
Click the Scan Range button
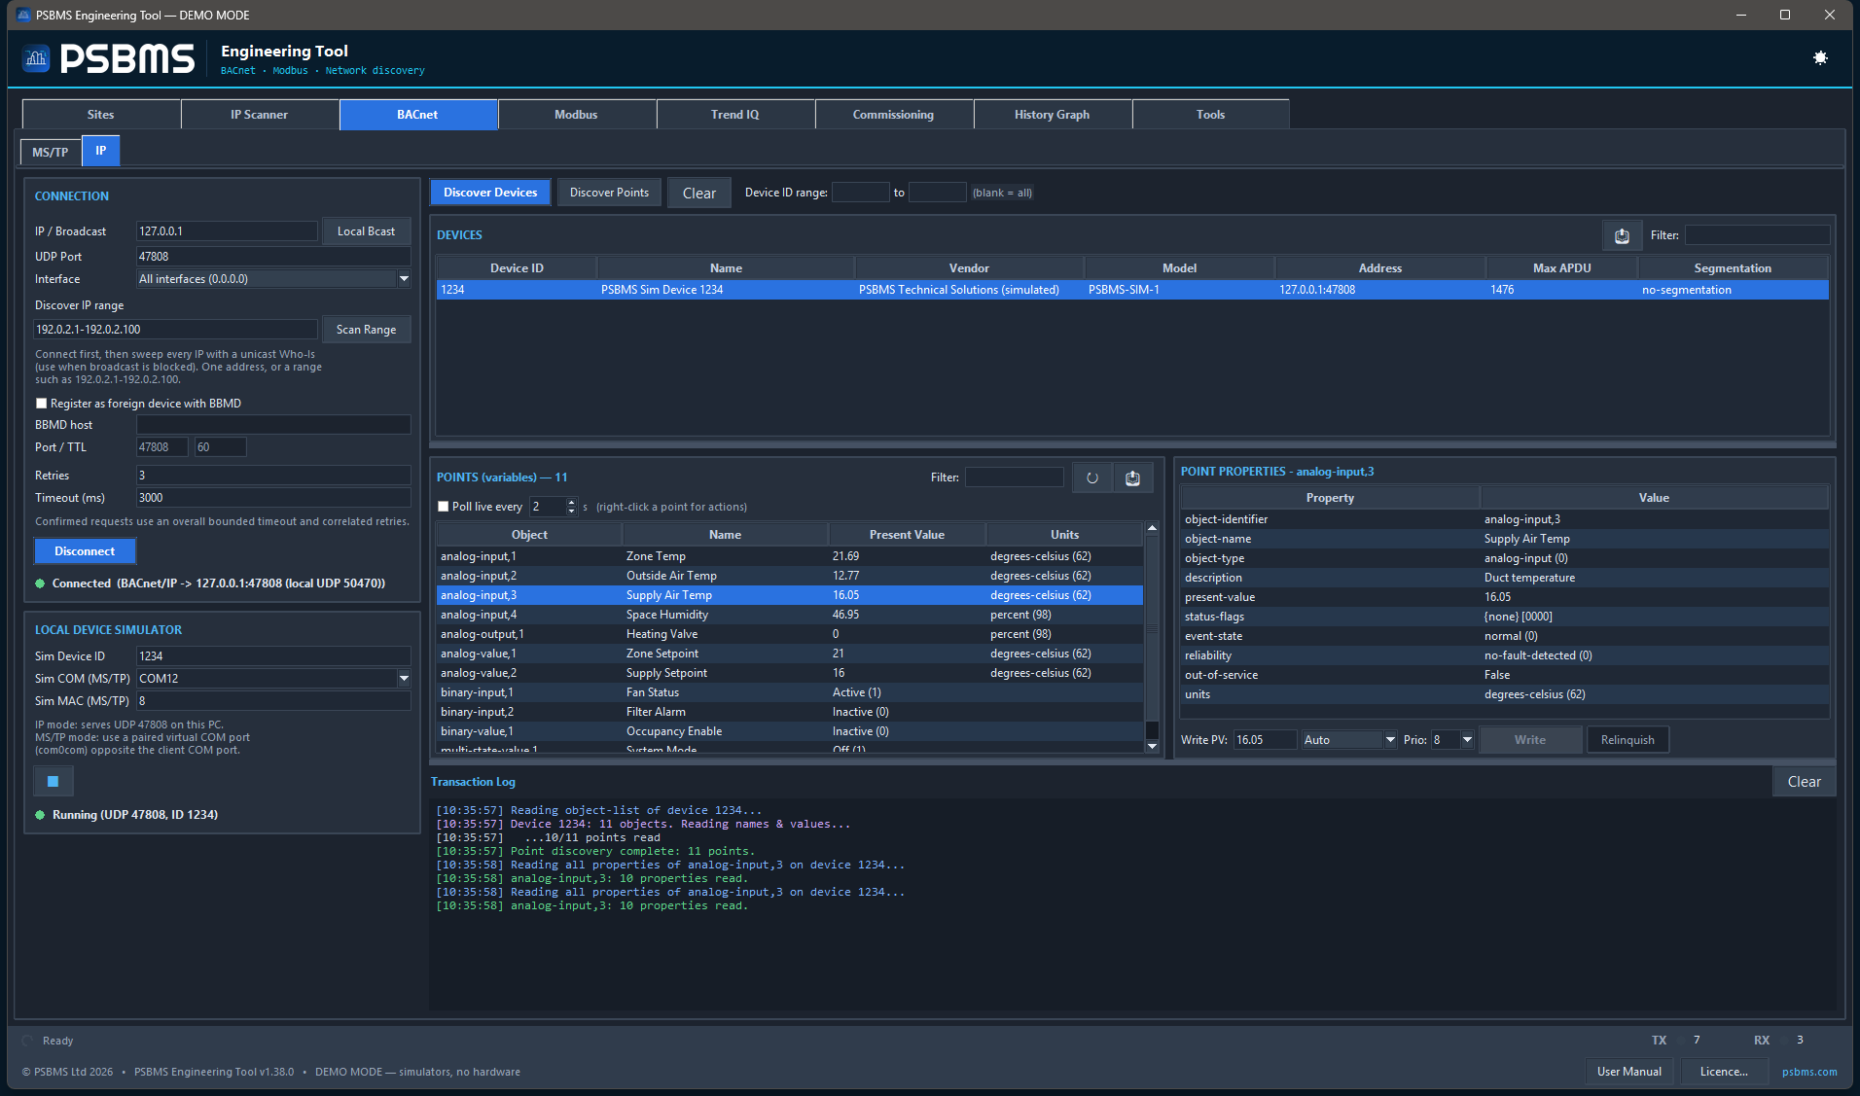point(367,330)
